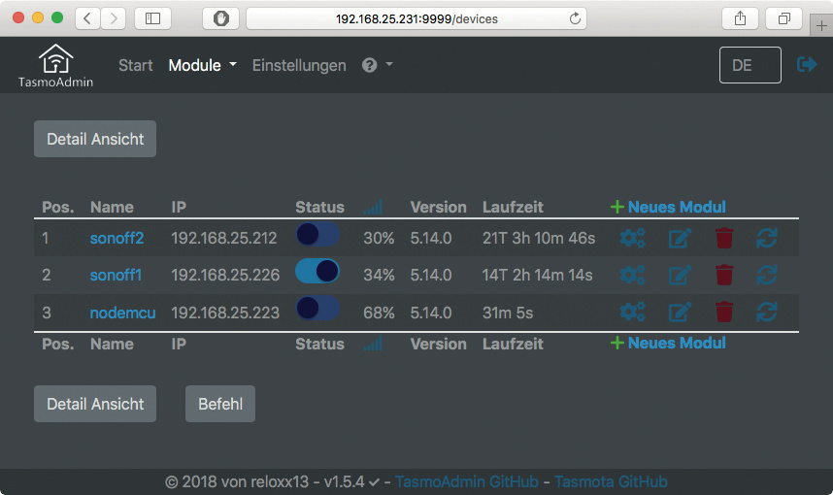Viewport: 833px width, 495px height.
Task: Edit the sonoff1 module entry
Action: 680,275
